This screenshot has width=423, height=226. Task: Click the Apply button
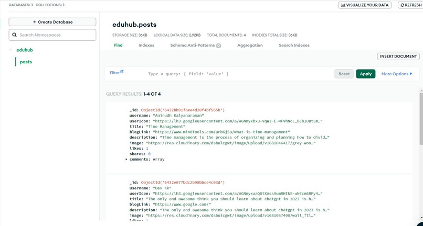pyautogui.click(x=366, y=74)
